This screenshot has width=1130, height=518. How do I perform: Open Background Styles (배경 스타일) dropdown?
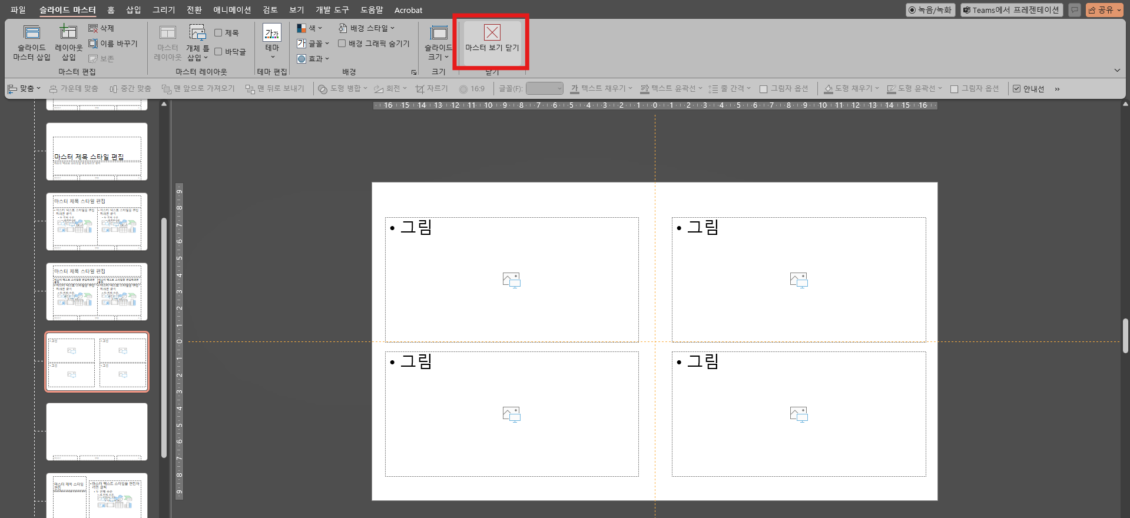(366, 28)
